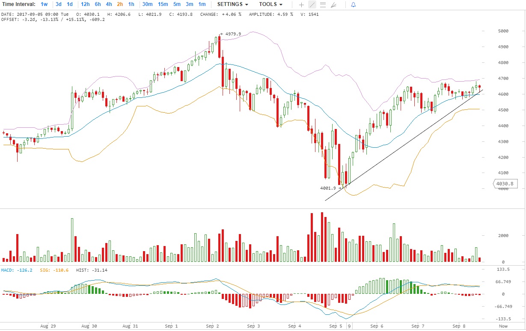Select the active 2h interval
This screenshot has height=331, width=526.
(x=120, y=4)
